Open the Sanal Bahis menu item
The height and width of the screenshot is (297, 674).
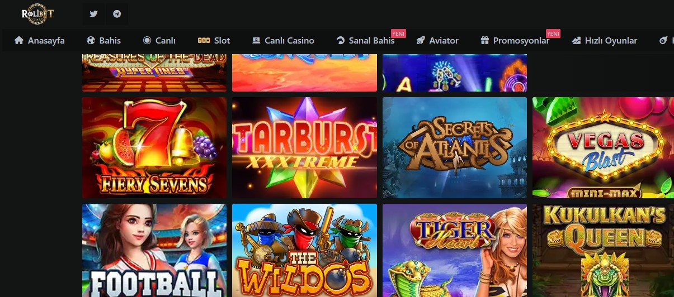tap(365, 40)
